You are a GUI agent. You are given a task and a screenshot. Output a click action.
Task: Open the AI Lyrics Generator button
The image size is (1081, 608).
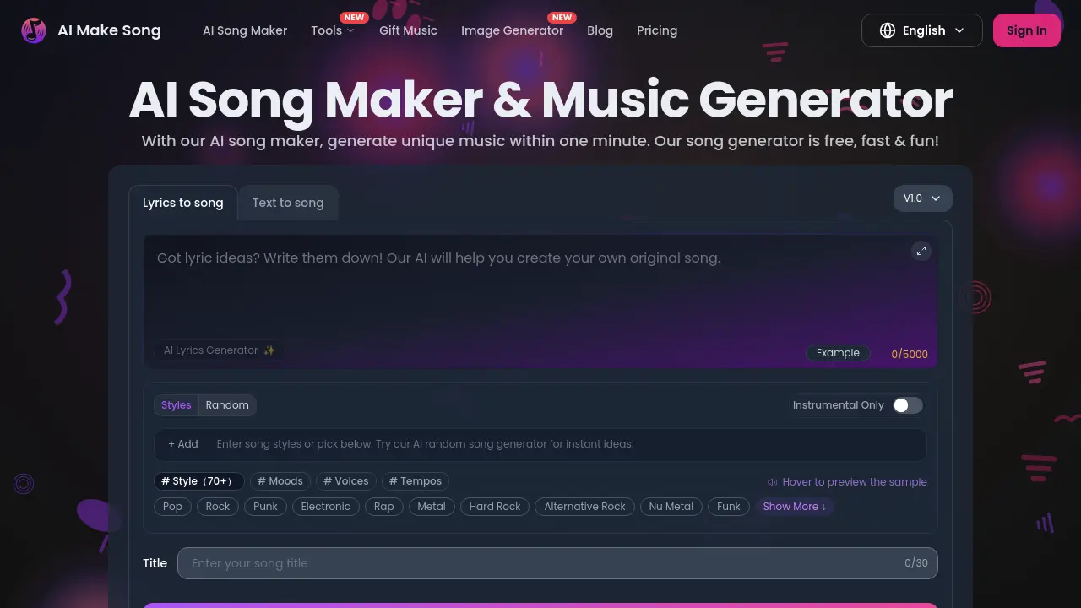220,350
